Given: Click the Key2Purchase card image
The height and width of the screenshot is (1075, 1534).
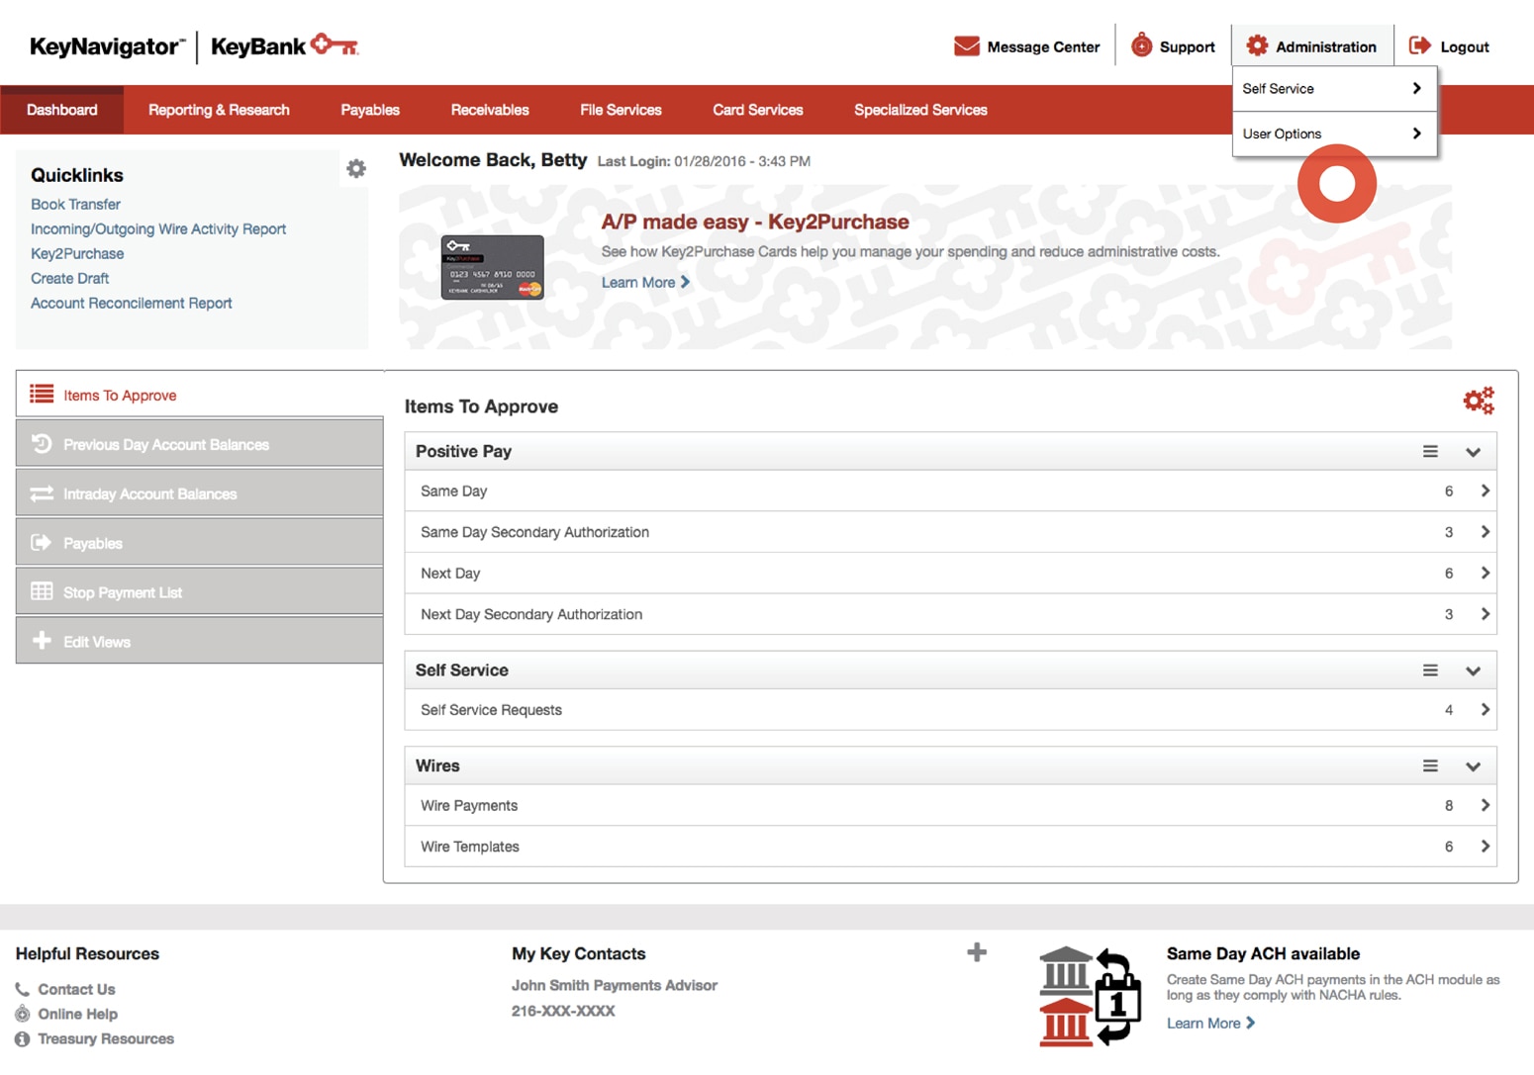Looking at the screenshot, I should [x=492, y=267].
